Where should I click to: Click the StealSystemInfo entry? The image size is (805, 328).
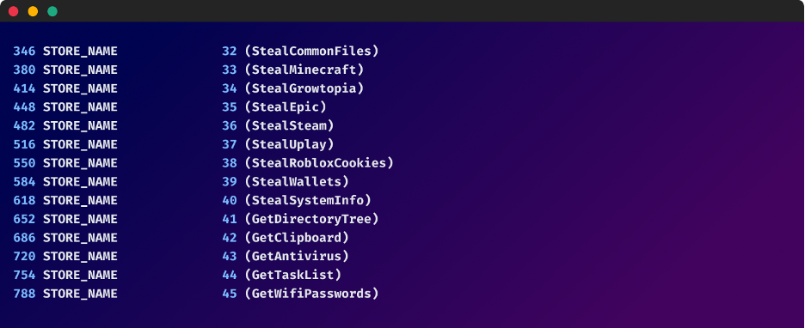coord(308,200)
